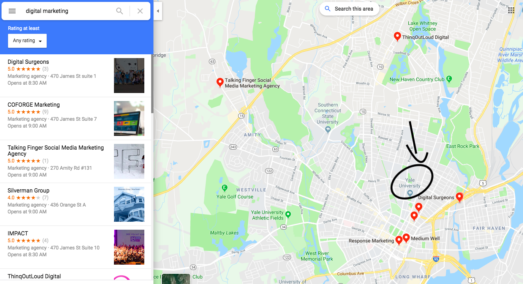Open the hamburger menu in search box
Image resolution: width=523 pixels, height=284 pixels.
coord(12,11)
